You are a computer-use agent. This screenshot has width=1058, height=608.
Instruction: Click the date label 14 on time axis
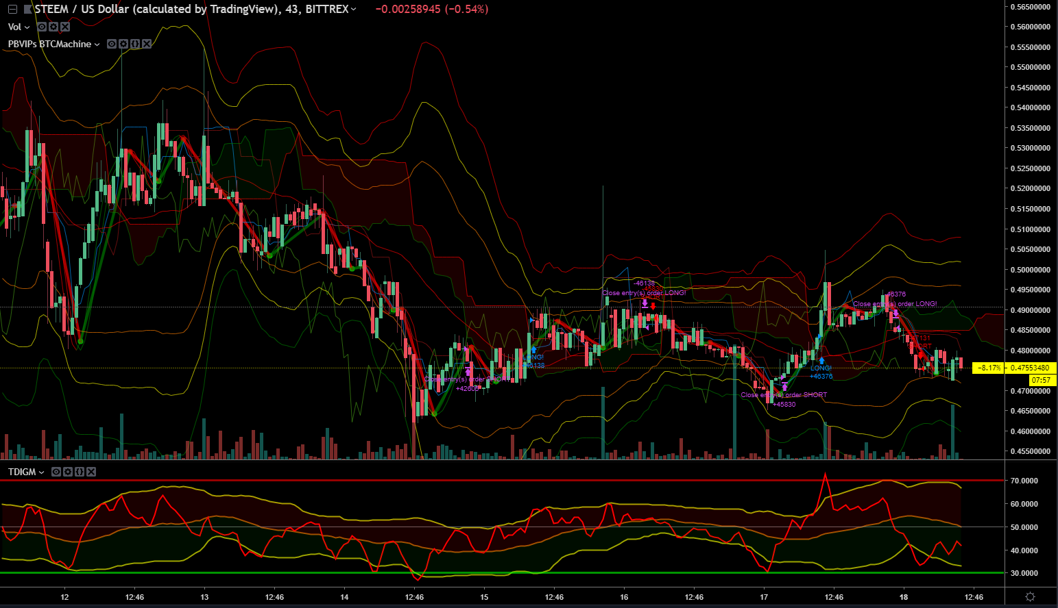coord(344,597)
